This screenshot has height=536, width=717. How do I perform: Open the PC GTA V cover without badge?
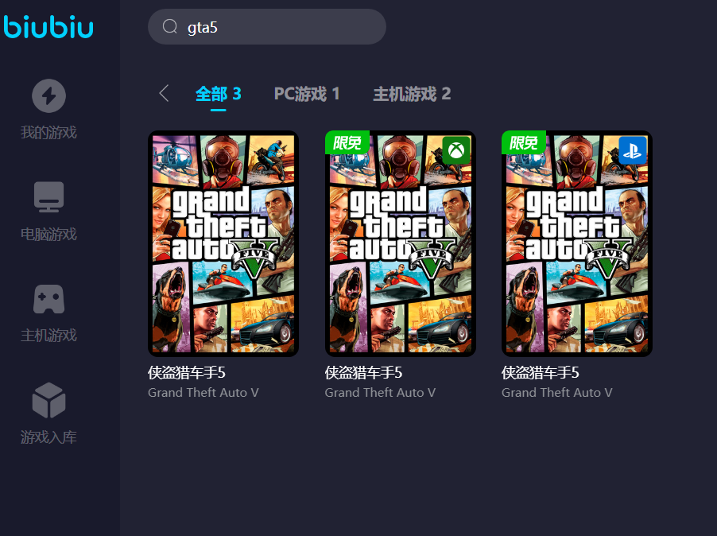pyautogui.click(x=223, y=244)
